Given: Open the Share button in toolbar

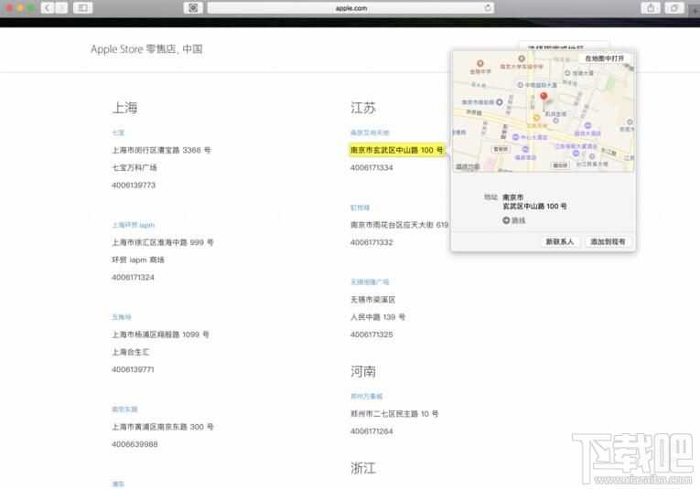Looking at the screenshot, I should (x=651, y=7).
